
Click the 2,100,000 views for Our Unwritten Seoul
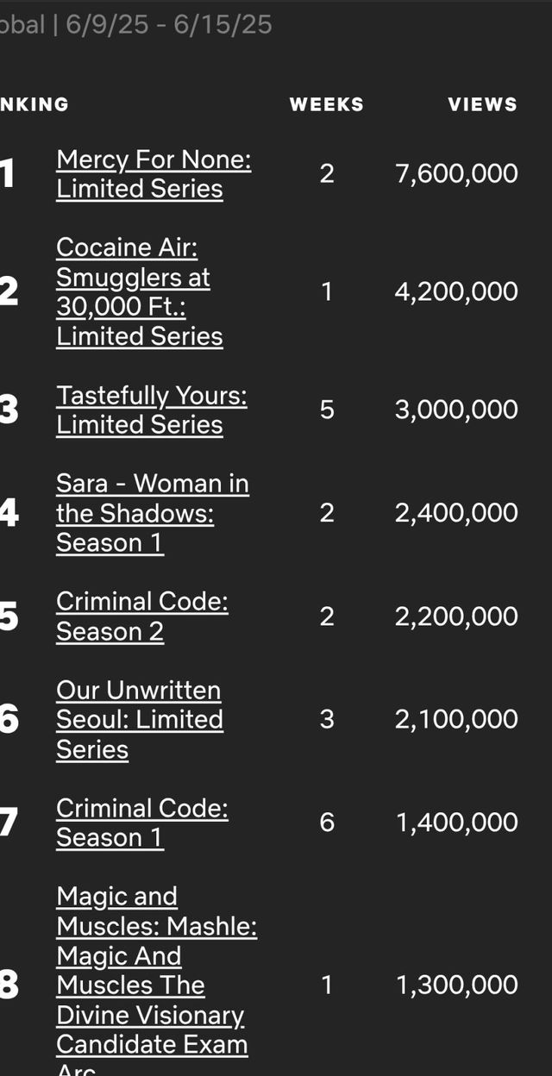(x=456, y=720)
